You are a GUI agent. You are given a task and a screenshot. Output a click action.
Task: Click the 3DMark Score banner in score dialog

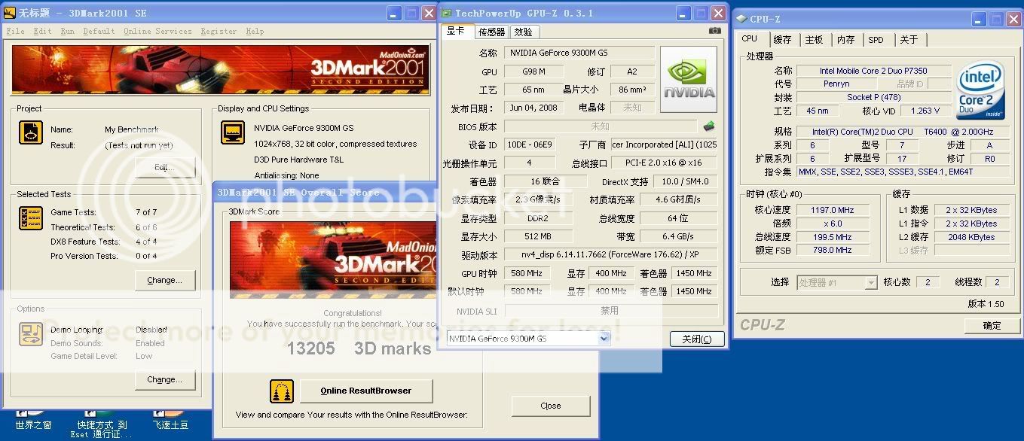(x=334, y=261)
